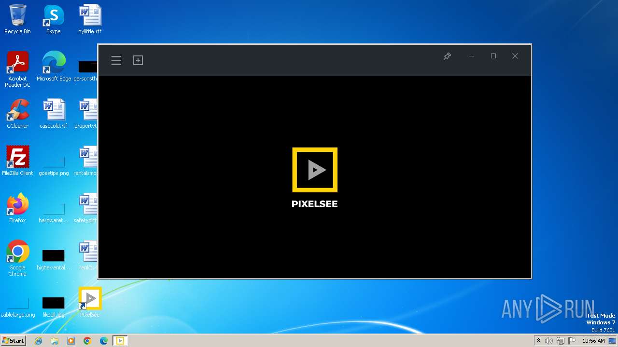The image size is (618, 347).
Task: Select the FileZilla Client shortcut
Action: tap(17, 161)
